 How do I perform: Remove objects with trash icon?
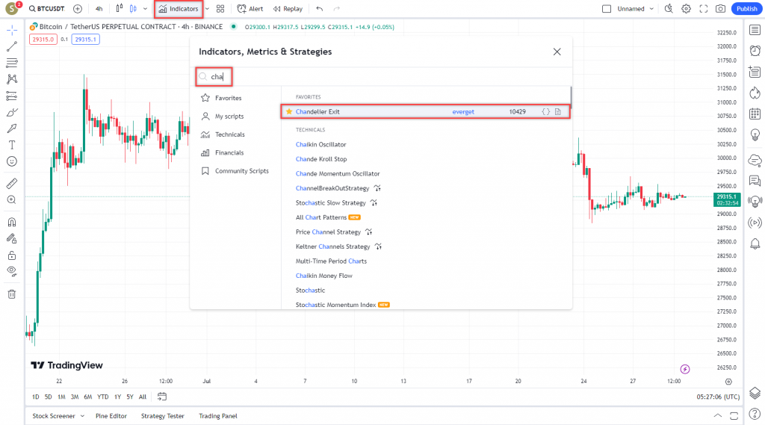point(12,294)
